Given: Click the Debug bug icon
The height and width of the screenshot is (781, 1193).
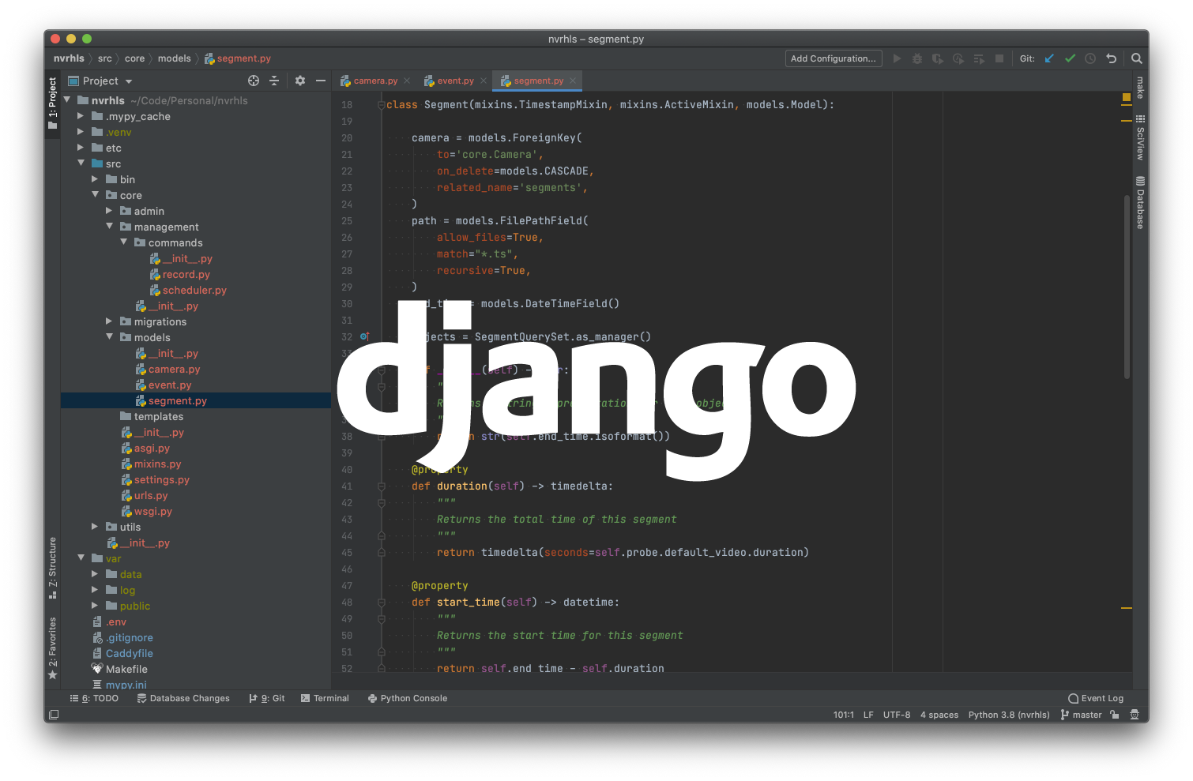Looking at the screenshot, I should click(917, 58).
